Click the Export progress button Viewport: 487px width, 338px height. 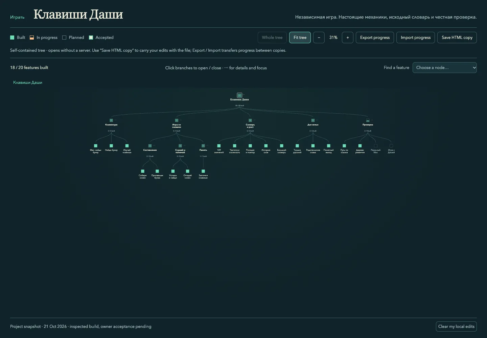click(375, 38)
